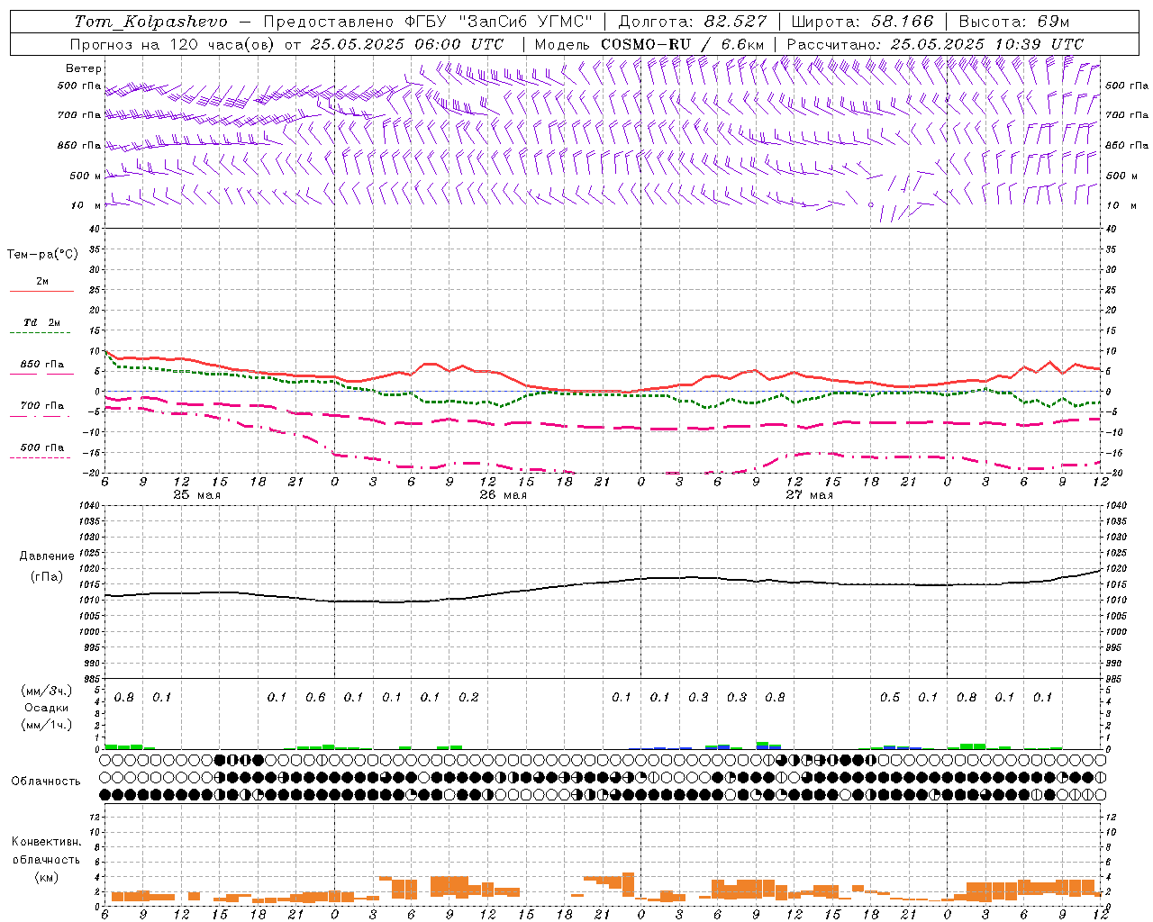Image resolution: width=1153 pixels, height=922 pixels.
Task: Click the '700 гПа' temperature legend entry
Action: [x=42, y=405]
